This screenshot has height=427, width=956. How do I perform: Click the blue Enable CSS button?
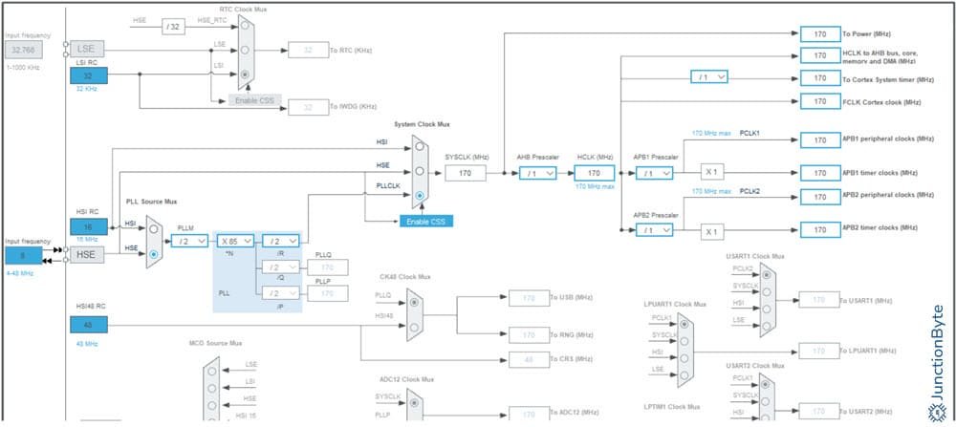(x=426, y=221)
